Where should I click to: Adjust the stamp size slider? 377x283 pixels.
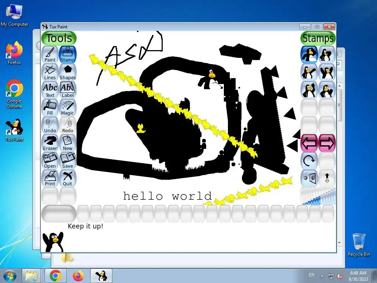tap(318, 196)
